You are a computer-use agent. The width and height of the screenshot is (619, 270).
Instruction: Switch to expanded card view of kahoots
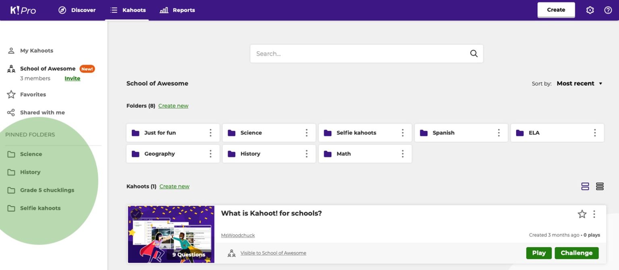(585, 186)
